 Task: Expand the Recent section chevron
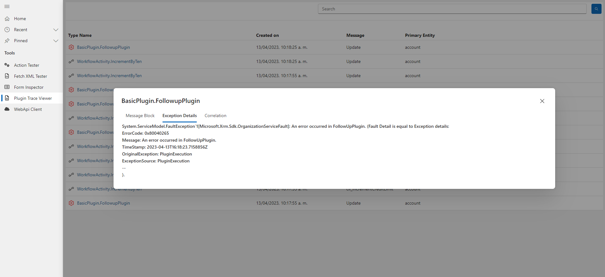coord(56,30)
